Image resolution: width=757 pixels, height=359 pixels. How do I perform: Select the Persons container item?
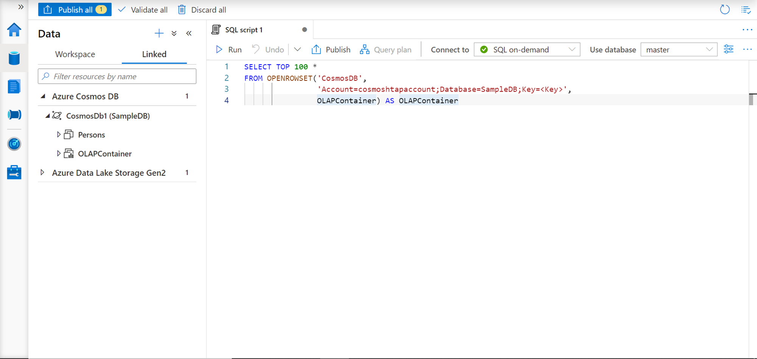[x=92, y=135]
